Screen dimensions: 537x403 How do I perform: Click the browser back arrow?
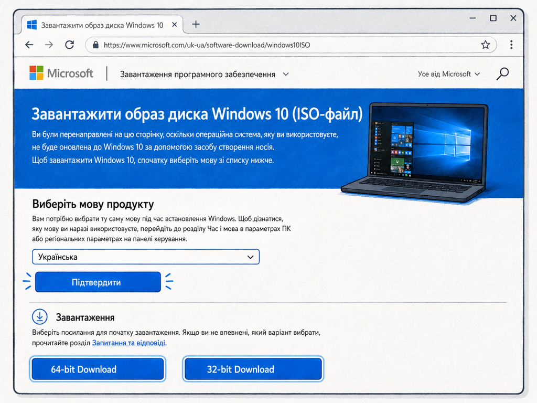[29, 45]
